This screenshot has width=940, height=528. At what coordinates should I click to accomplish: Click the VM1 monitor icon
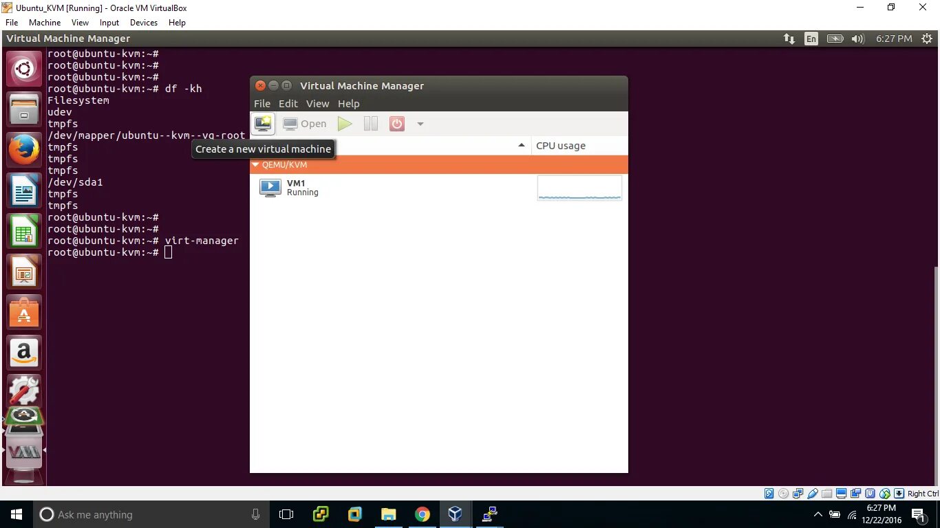270,188
